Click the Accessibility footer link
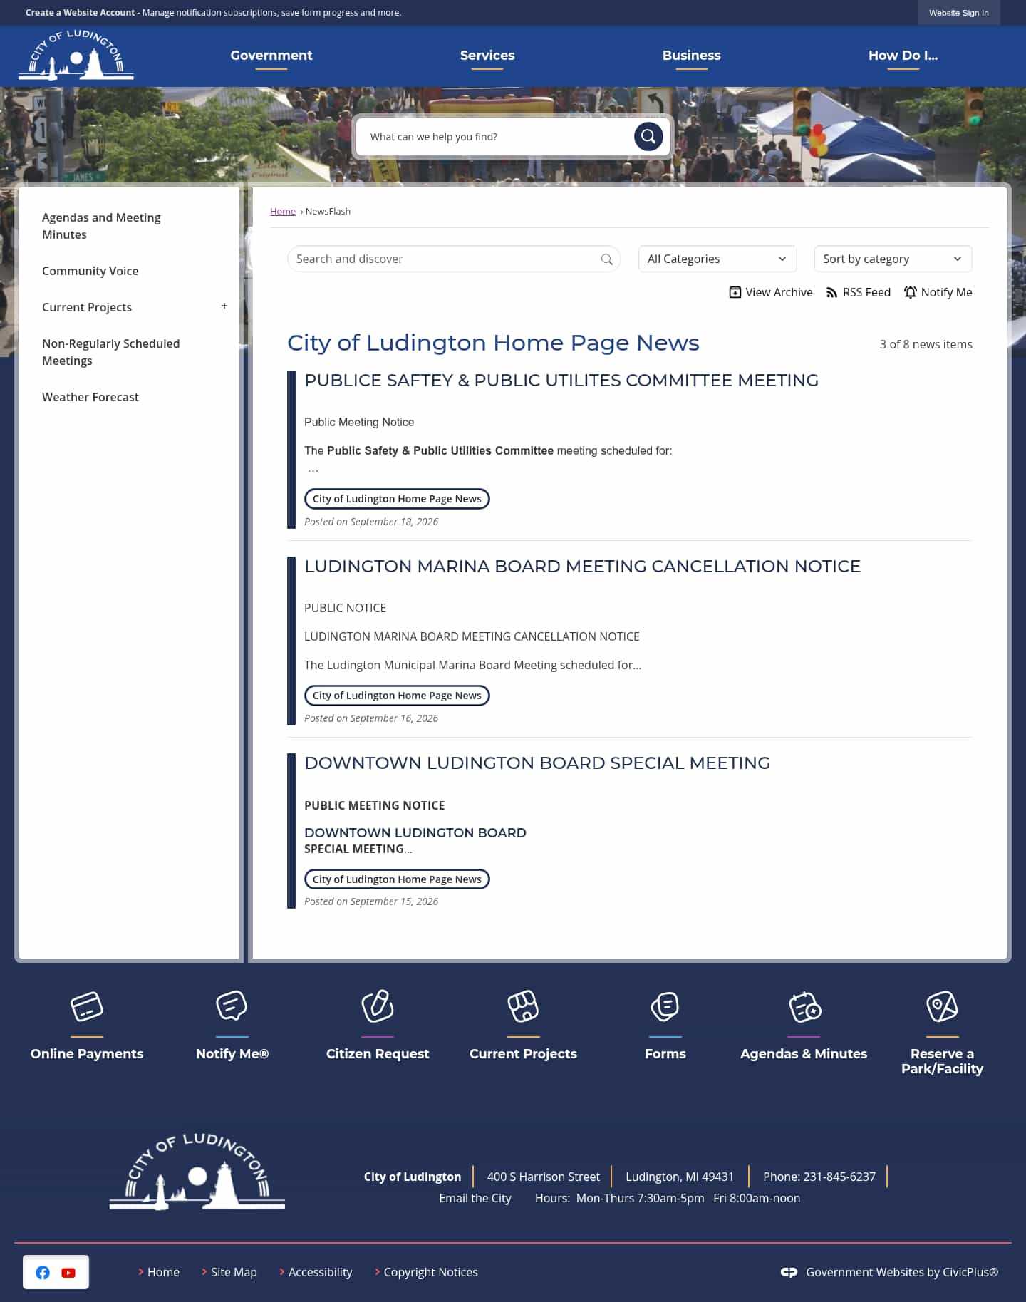1026x1302 pixels. pos(320,1272)
